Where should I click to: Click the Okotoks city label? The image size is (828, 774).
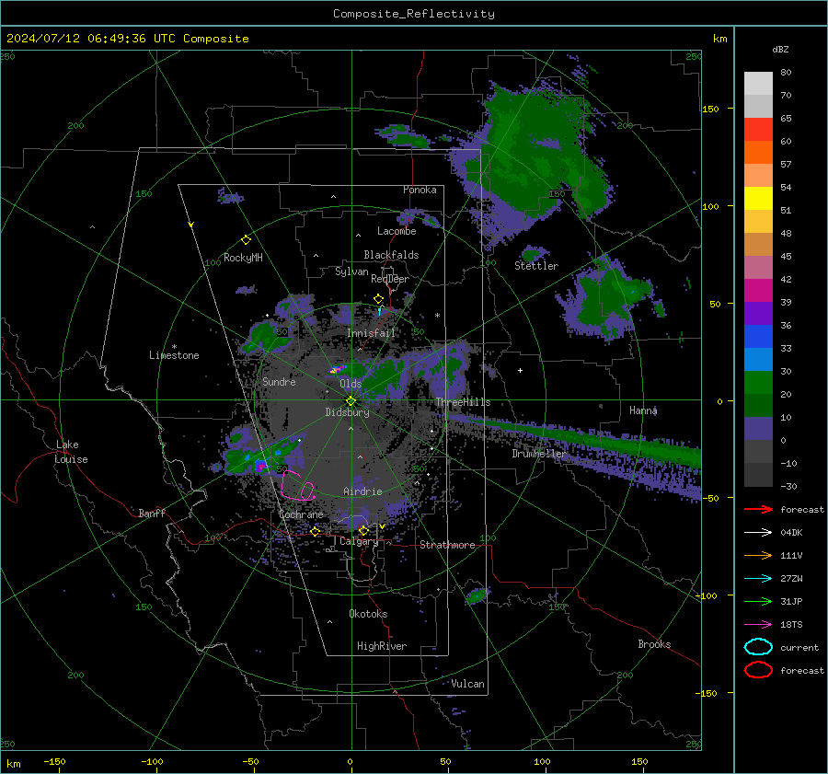368,614
